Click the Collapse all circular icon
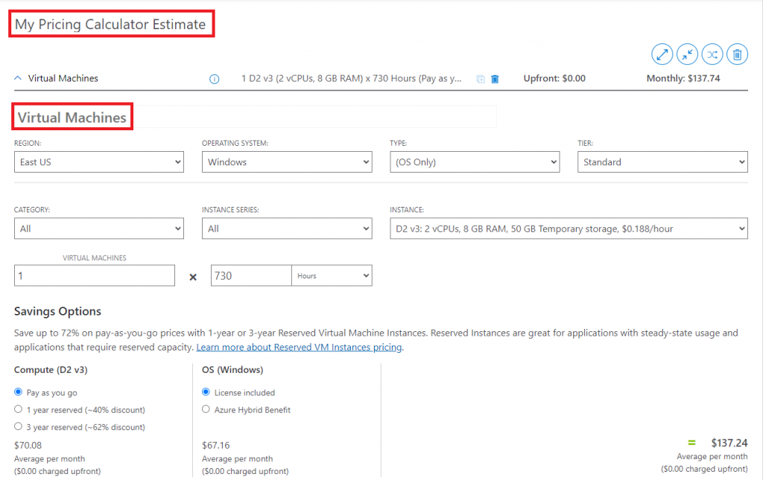The image size is (763, 480). 687,54
